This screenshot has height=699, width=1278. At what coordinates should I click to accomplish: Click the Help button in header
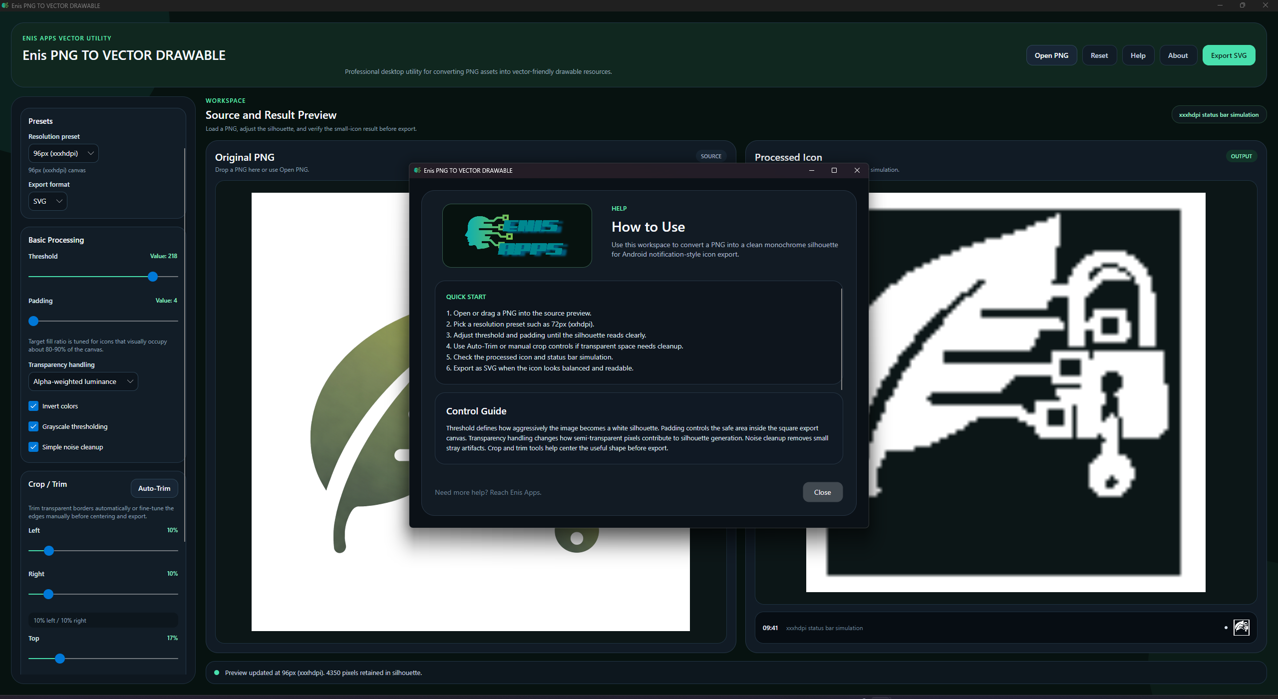click(x=1138, y=55)
